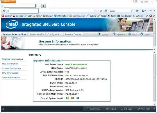Click Host is currently ON status

pos(76,64)
